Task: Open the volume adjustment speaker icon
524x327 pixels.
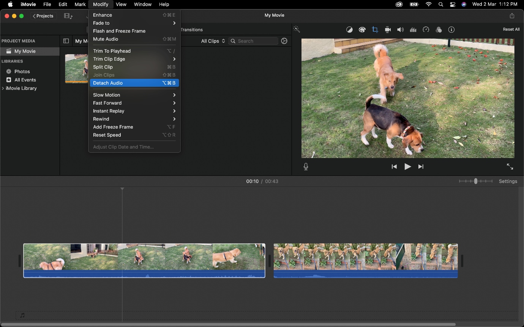Action: pos(400,30)
